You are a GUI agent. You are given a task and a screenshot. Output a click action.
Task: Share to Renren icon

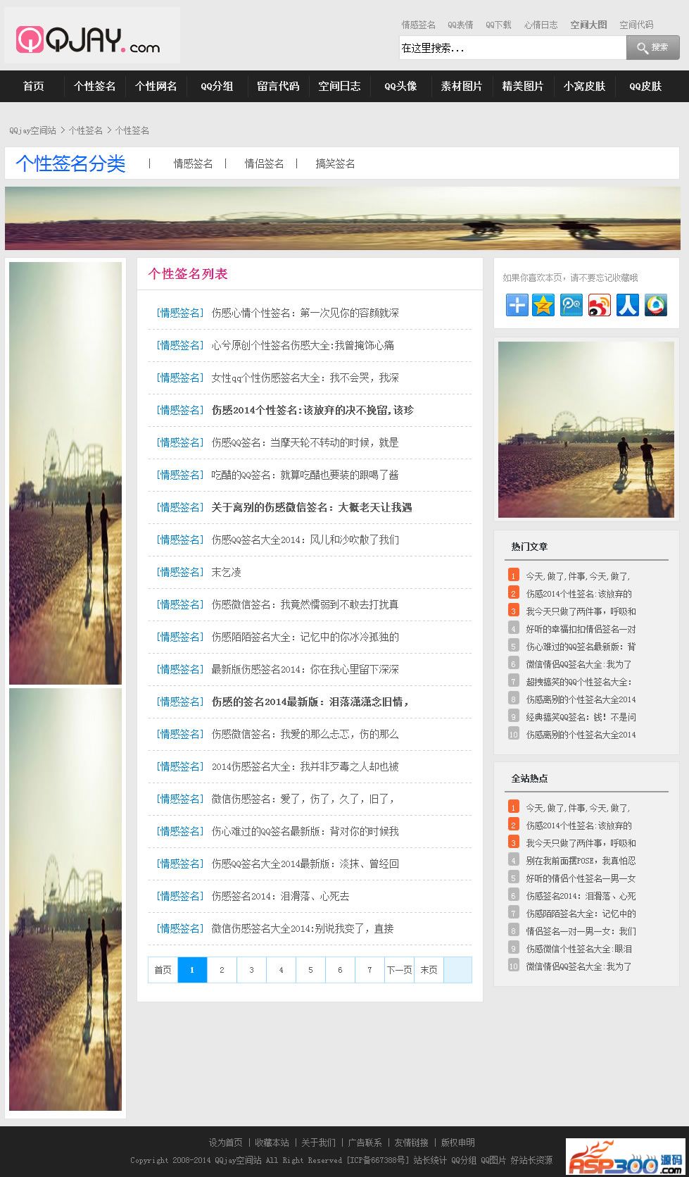pos(627,305)
